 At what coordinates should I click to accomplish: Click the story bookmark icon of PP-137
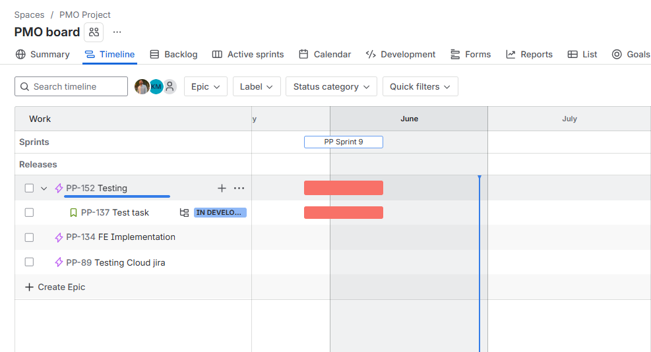point(73,212)
